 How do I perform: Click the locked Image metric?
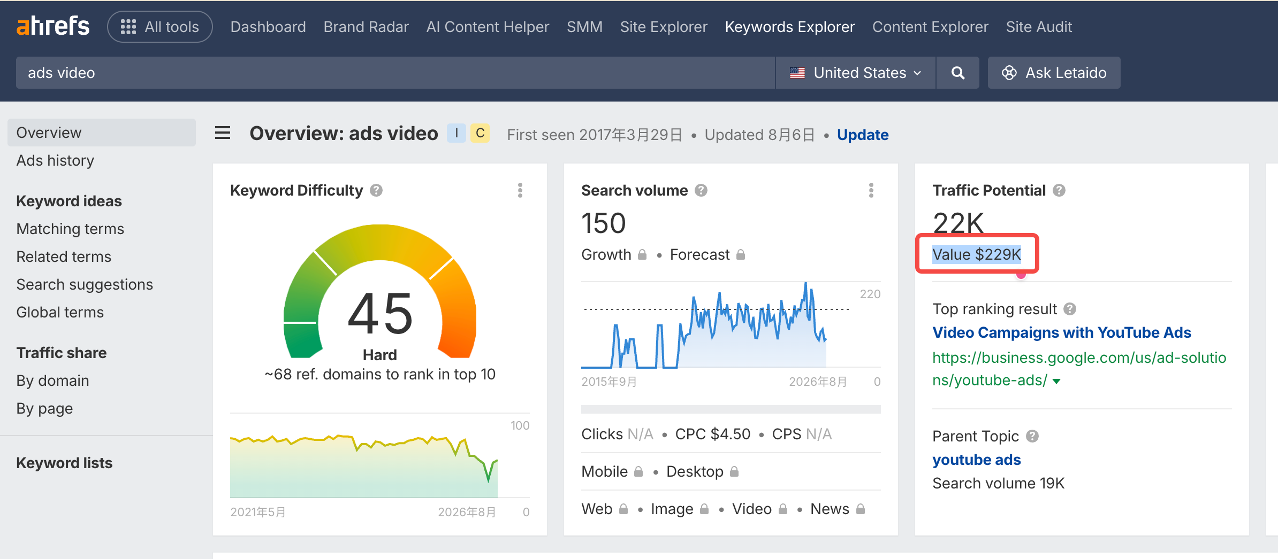(680, 509)
